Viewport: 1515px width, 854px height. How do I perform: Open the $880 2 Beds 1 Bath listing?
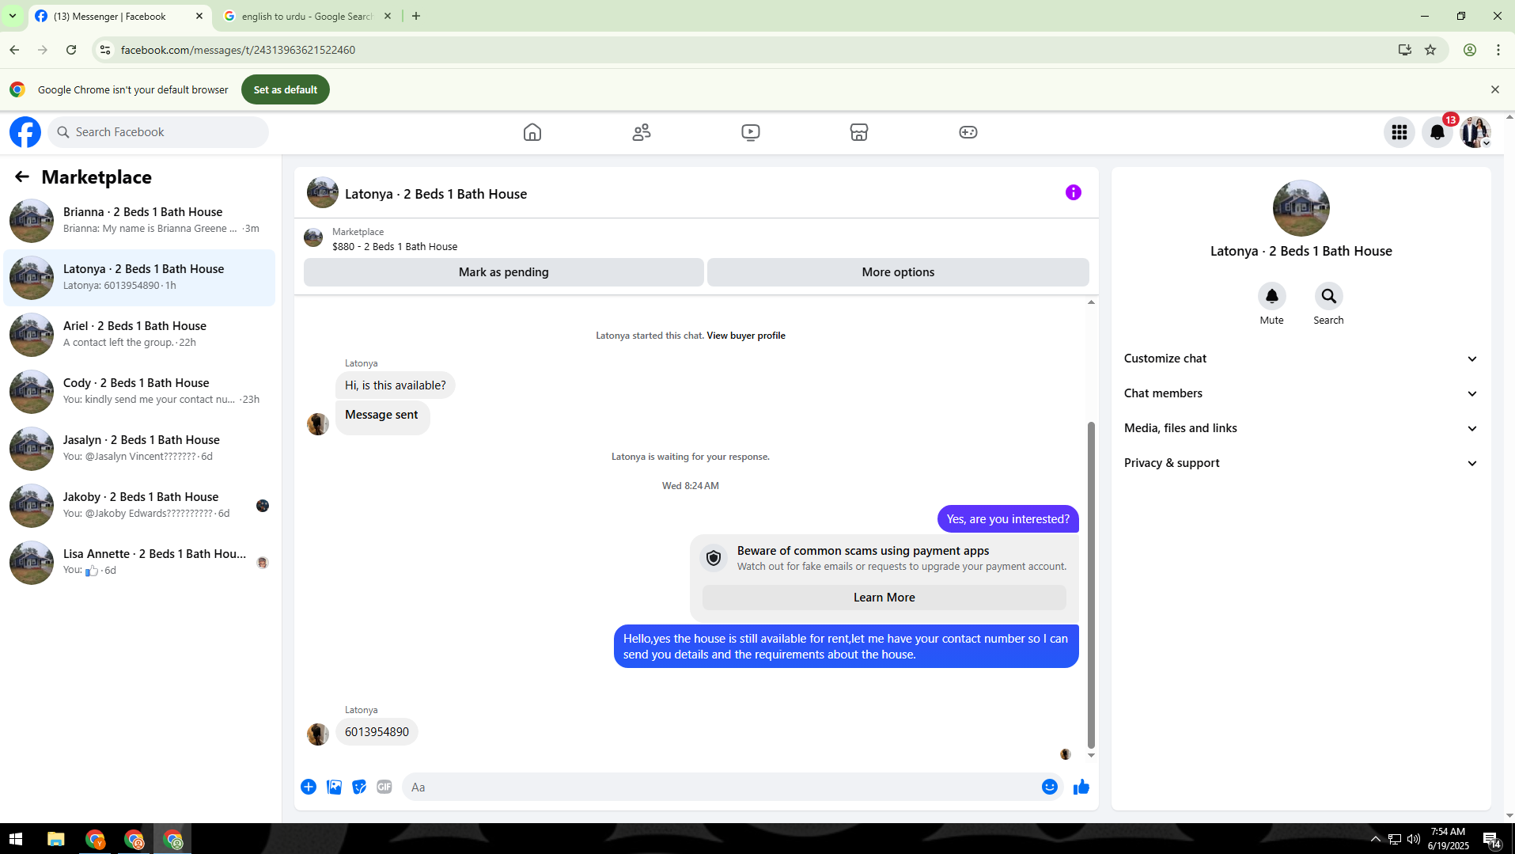(395, 247)
